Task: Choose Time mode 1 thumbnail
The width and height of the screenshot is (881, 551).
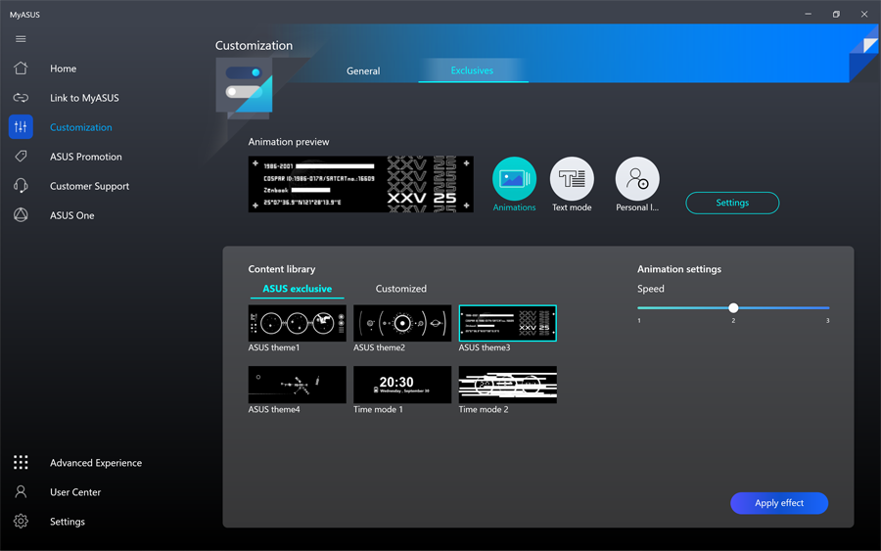Action: point(402,385)
